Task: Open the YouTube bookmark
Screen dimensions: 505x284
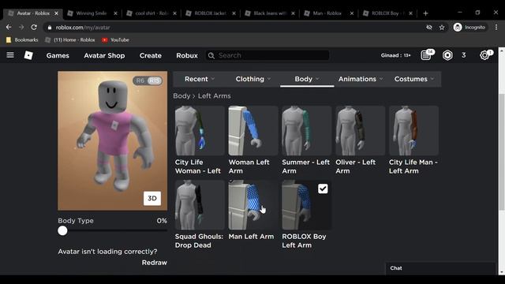Action: click(115, 40)
